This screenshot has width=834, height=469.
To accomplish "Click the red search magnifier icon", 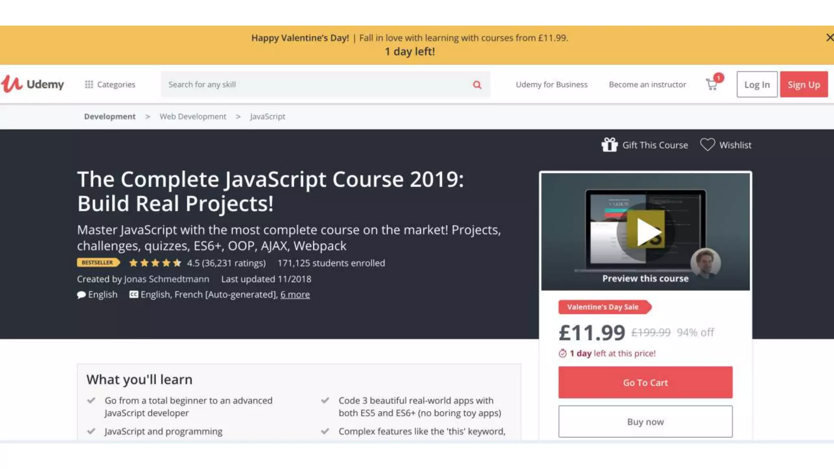I will 477,85.
